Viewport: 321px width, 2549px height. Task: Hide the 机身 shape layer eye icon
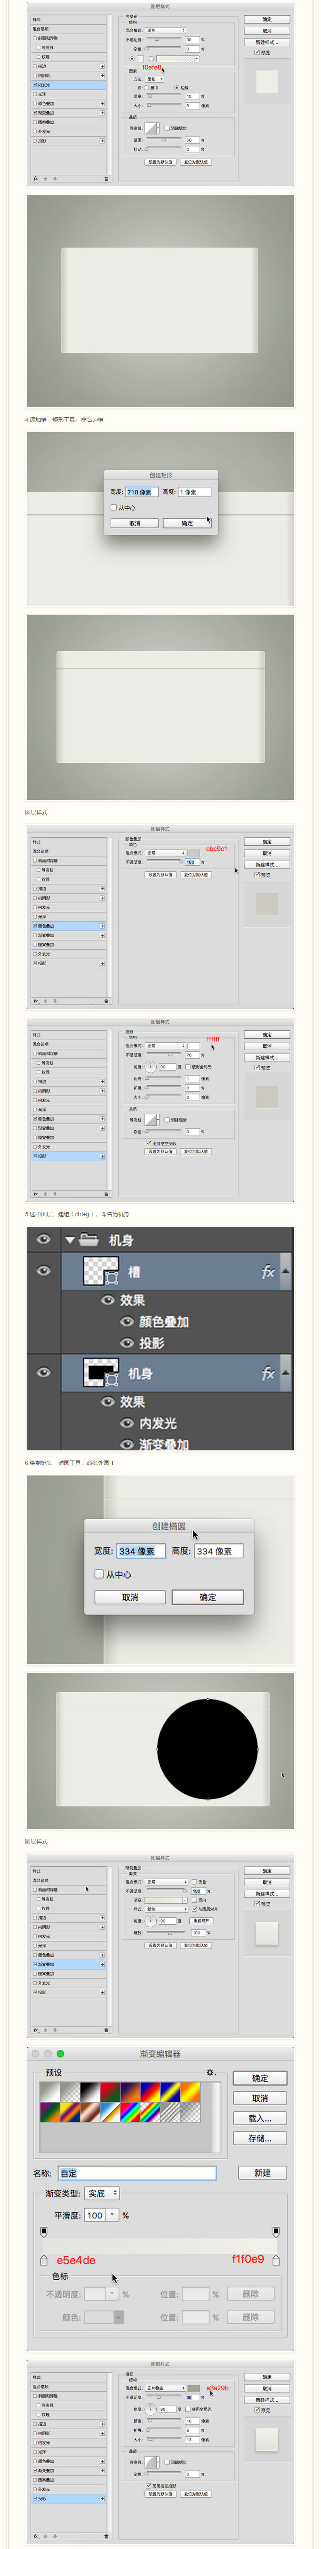point(44,1372)
